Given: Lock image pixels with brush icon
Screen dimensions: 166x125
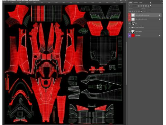Looking at the screenshot, I should pos(135,11).
